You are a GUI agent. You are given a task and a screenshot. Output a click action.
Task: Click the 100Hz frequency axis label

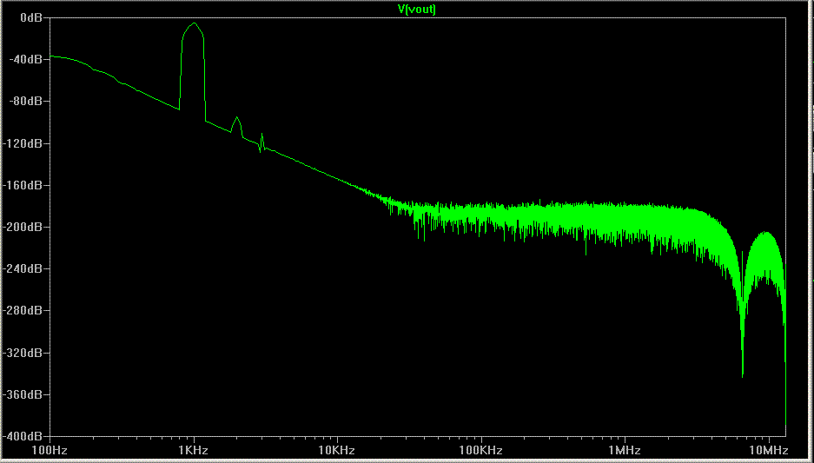(50, 449)
